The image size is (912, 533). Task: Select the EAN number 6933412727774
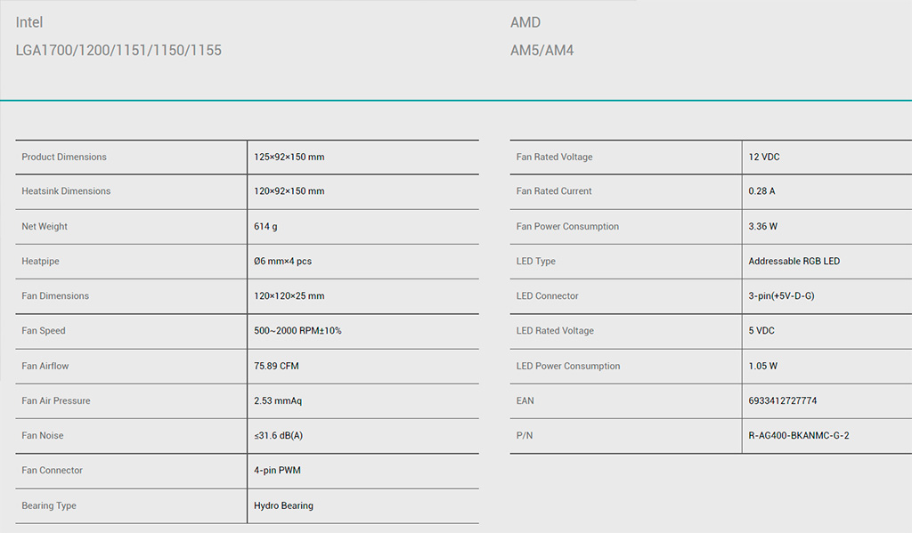tap(783, 401)
